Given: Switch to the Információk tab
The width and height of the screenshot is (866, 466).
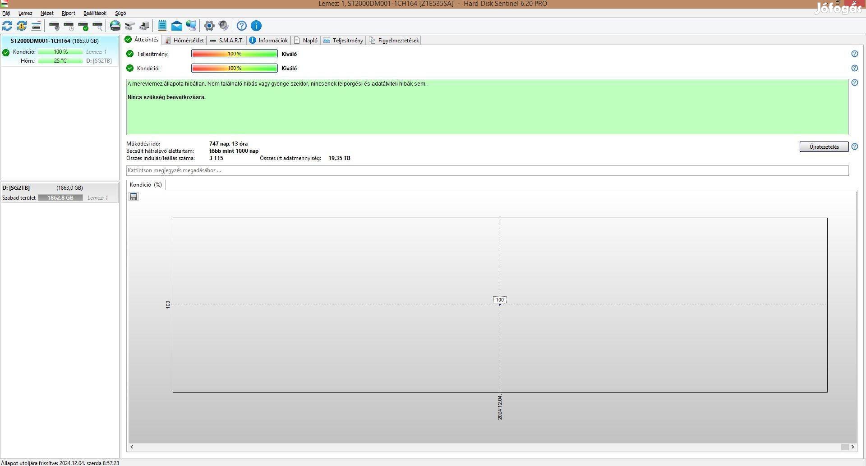Looking at the screenshot, I should (269, 41).
